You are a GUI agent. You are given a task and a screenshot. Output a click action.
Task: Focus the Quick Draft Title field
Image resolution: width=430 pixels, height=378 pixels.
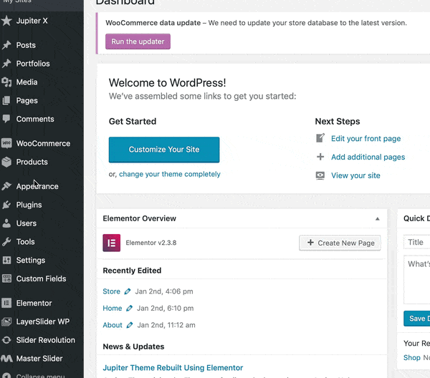click(417, 242)
